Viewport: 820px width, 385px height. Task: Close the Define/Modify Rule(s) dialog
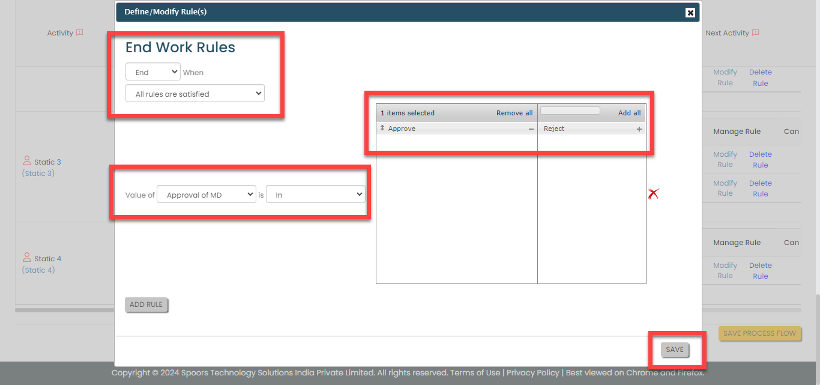(690, 13)
